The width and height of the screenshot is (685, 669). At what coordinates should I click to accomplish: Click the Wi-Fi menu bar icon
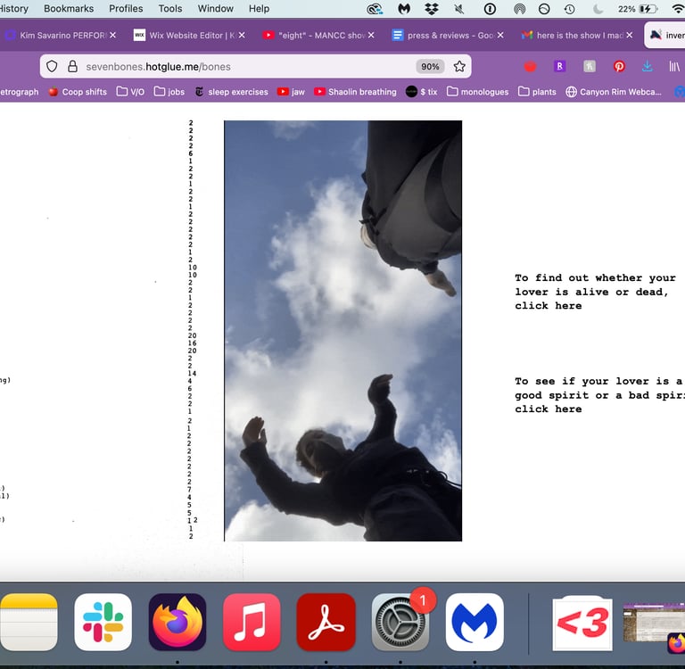point(678,9)
